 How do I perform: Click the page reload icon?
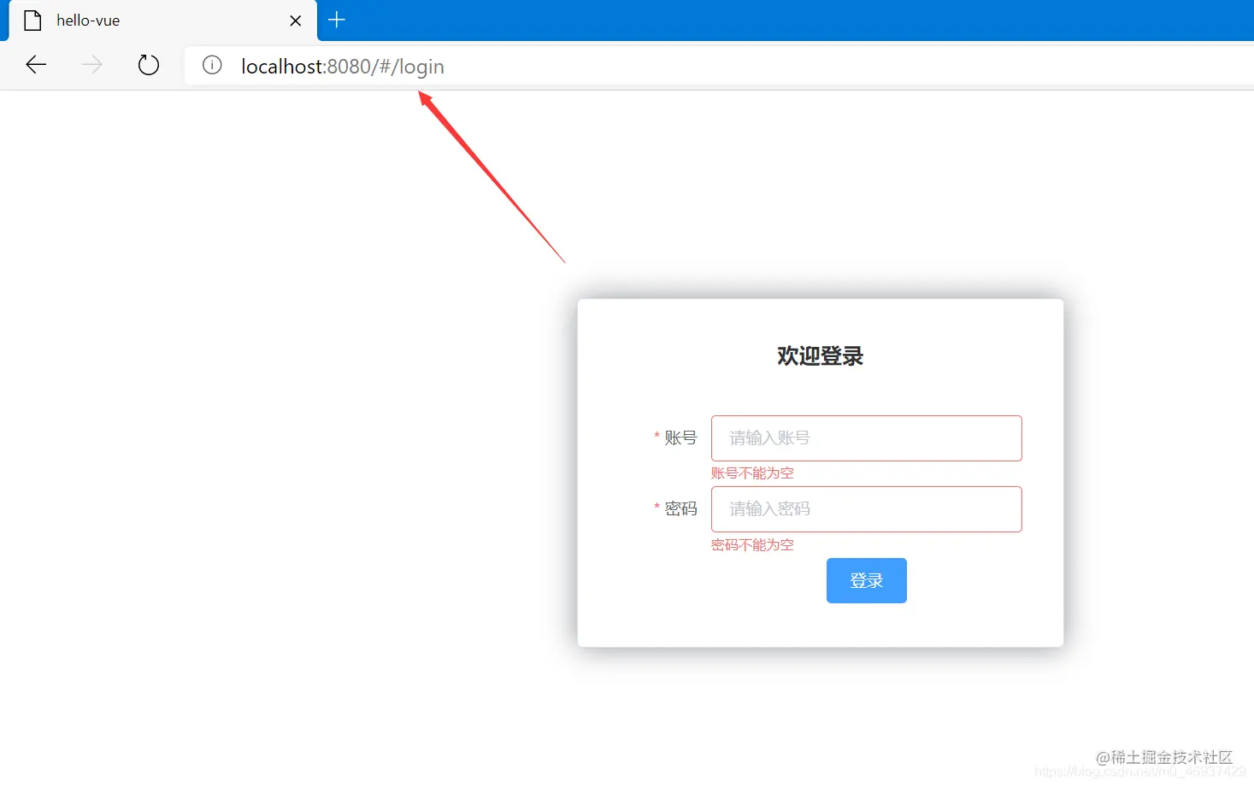point(148,64)
